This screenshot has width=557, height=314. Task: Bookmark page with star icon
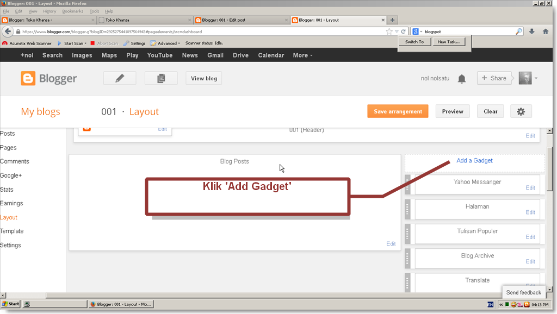(x=389, y=32)
